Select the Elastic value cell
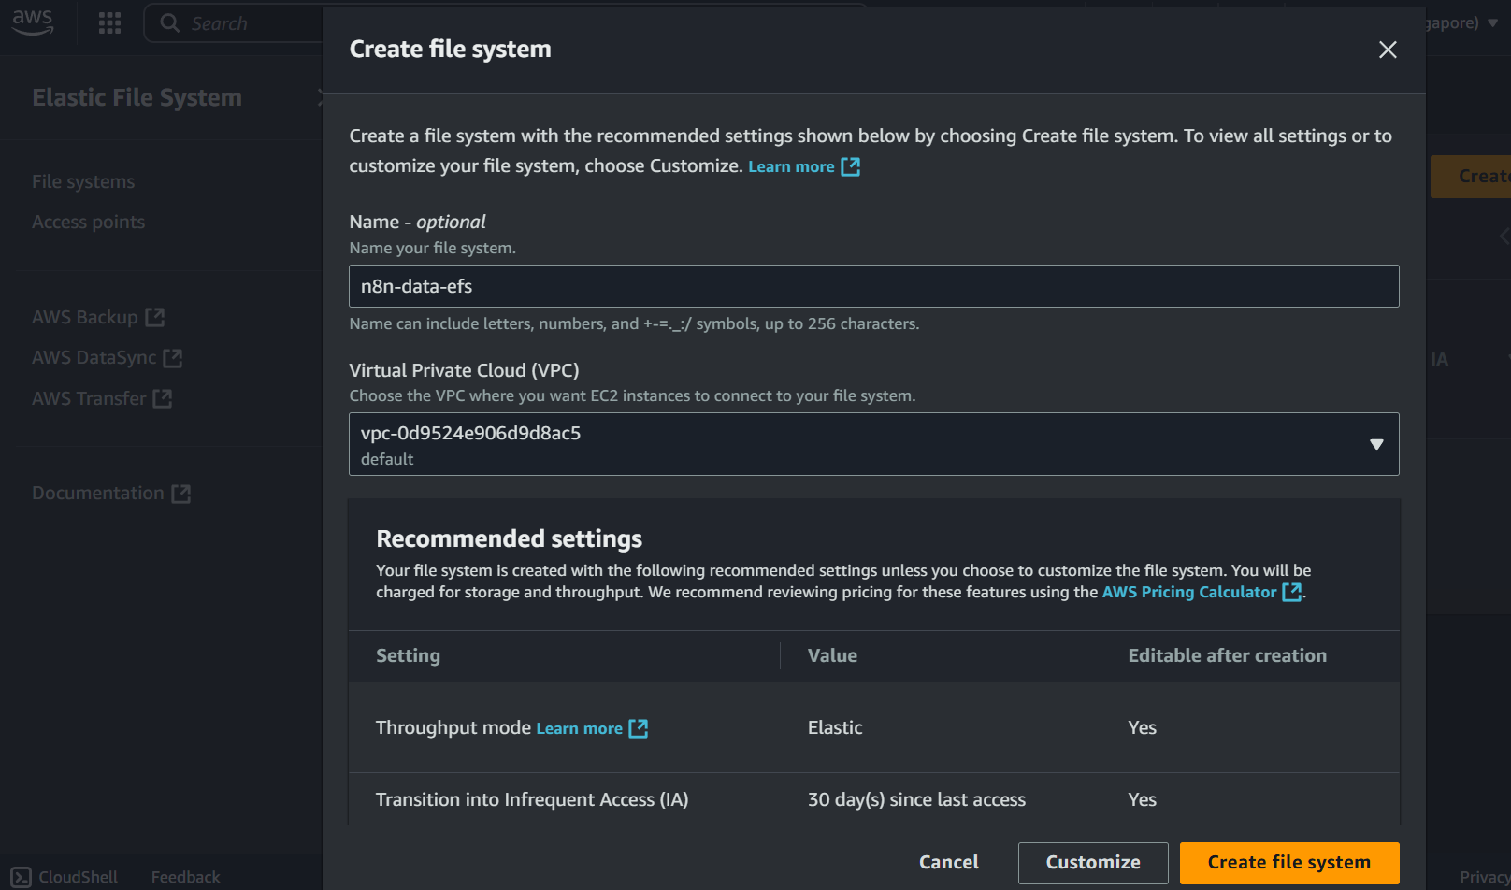 835,728
